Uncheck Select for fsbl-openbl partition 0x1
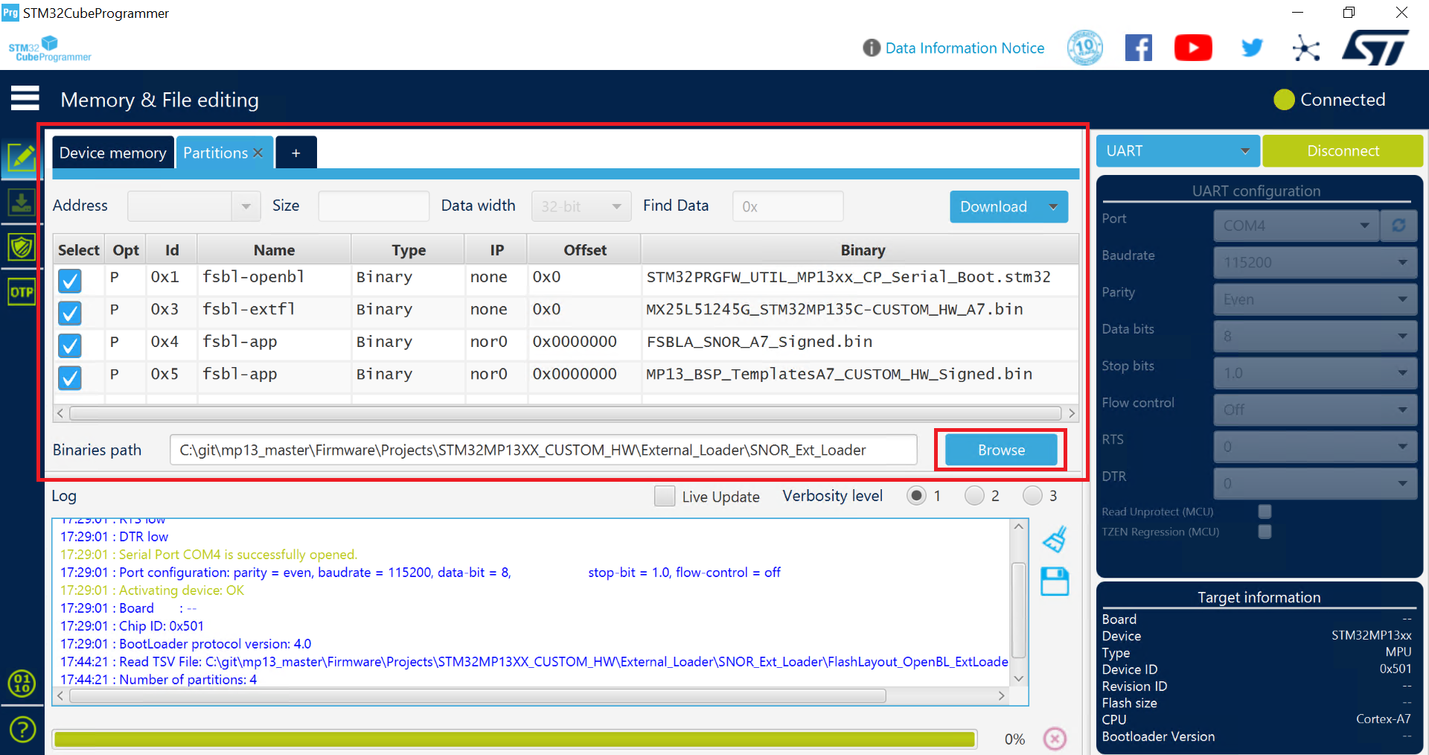The width and height of the screenshot is (1429, 755). click(70, 281)
